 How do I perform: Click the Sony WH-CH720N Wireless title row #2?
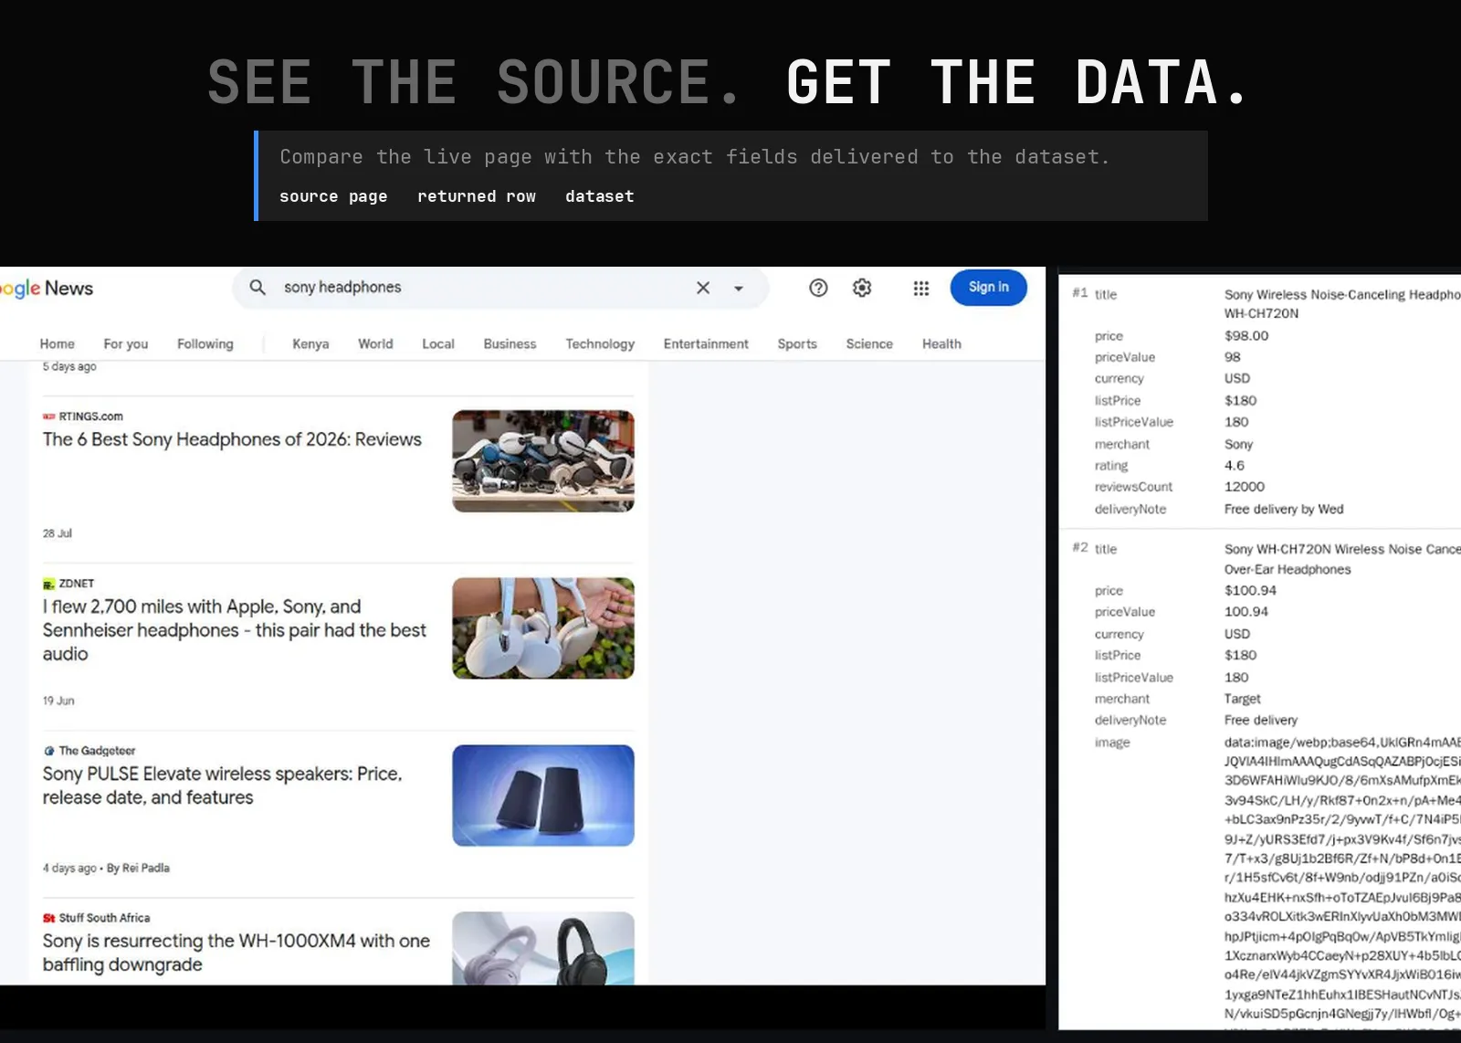click(x=1342, y=559)
